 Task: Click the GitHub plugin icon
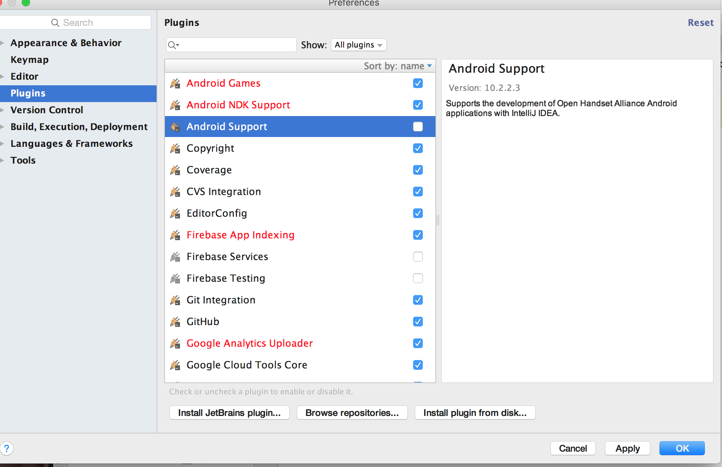pos(175,322)
